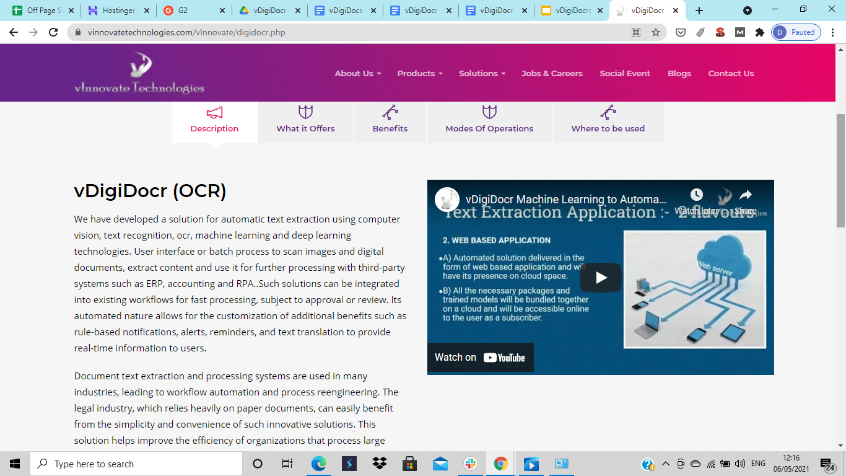
Task: Click the Chrome taskbar icon
Action: 501,464
